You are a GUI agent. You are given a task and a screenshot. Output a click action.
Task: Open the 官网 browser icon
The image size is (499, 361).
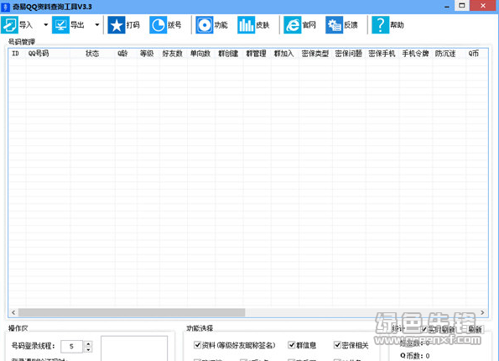point(292,25)
